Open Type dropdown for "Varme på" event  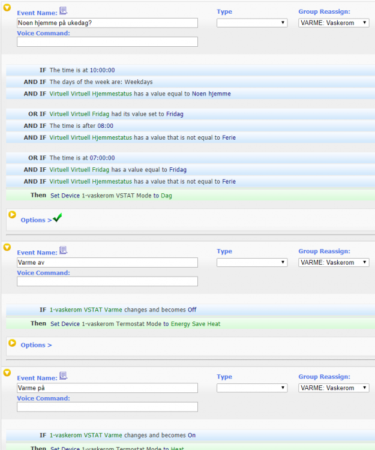tap(251, 388)
